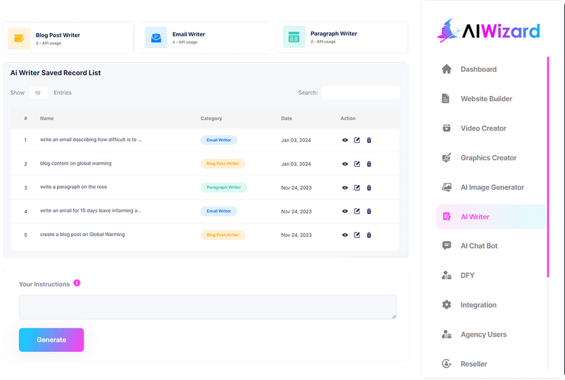
Task: Preview the rose paragraph record
Action: (x=345, y=187)
